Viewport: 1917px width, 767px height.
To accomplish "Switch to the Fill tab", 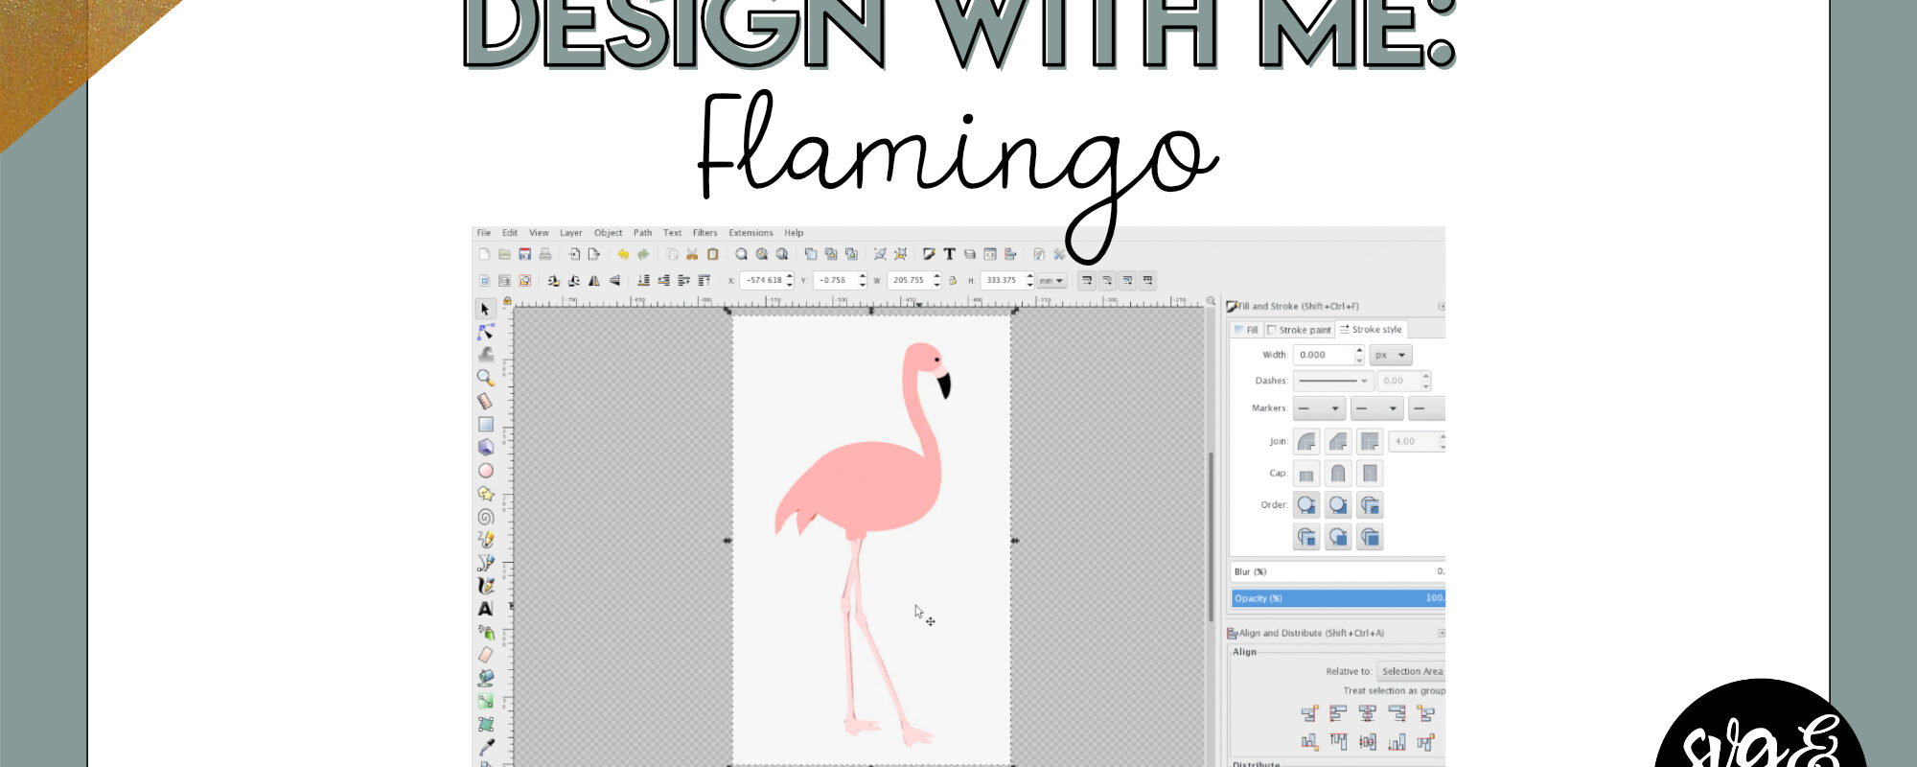I will point(1246,330).
